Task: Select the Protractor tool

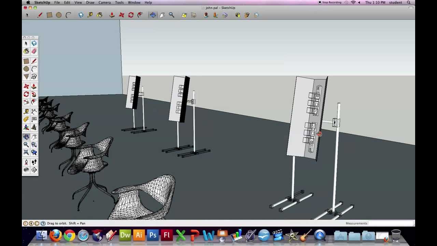Action: click(26, 119)
